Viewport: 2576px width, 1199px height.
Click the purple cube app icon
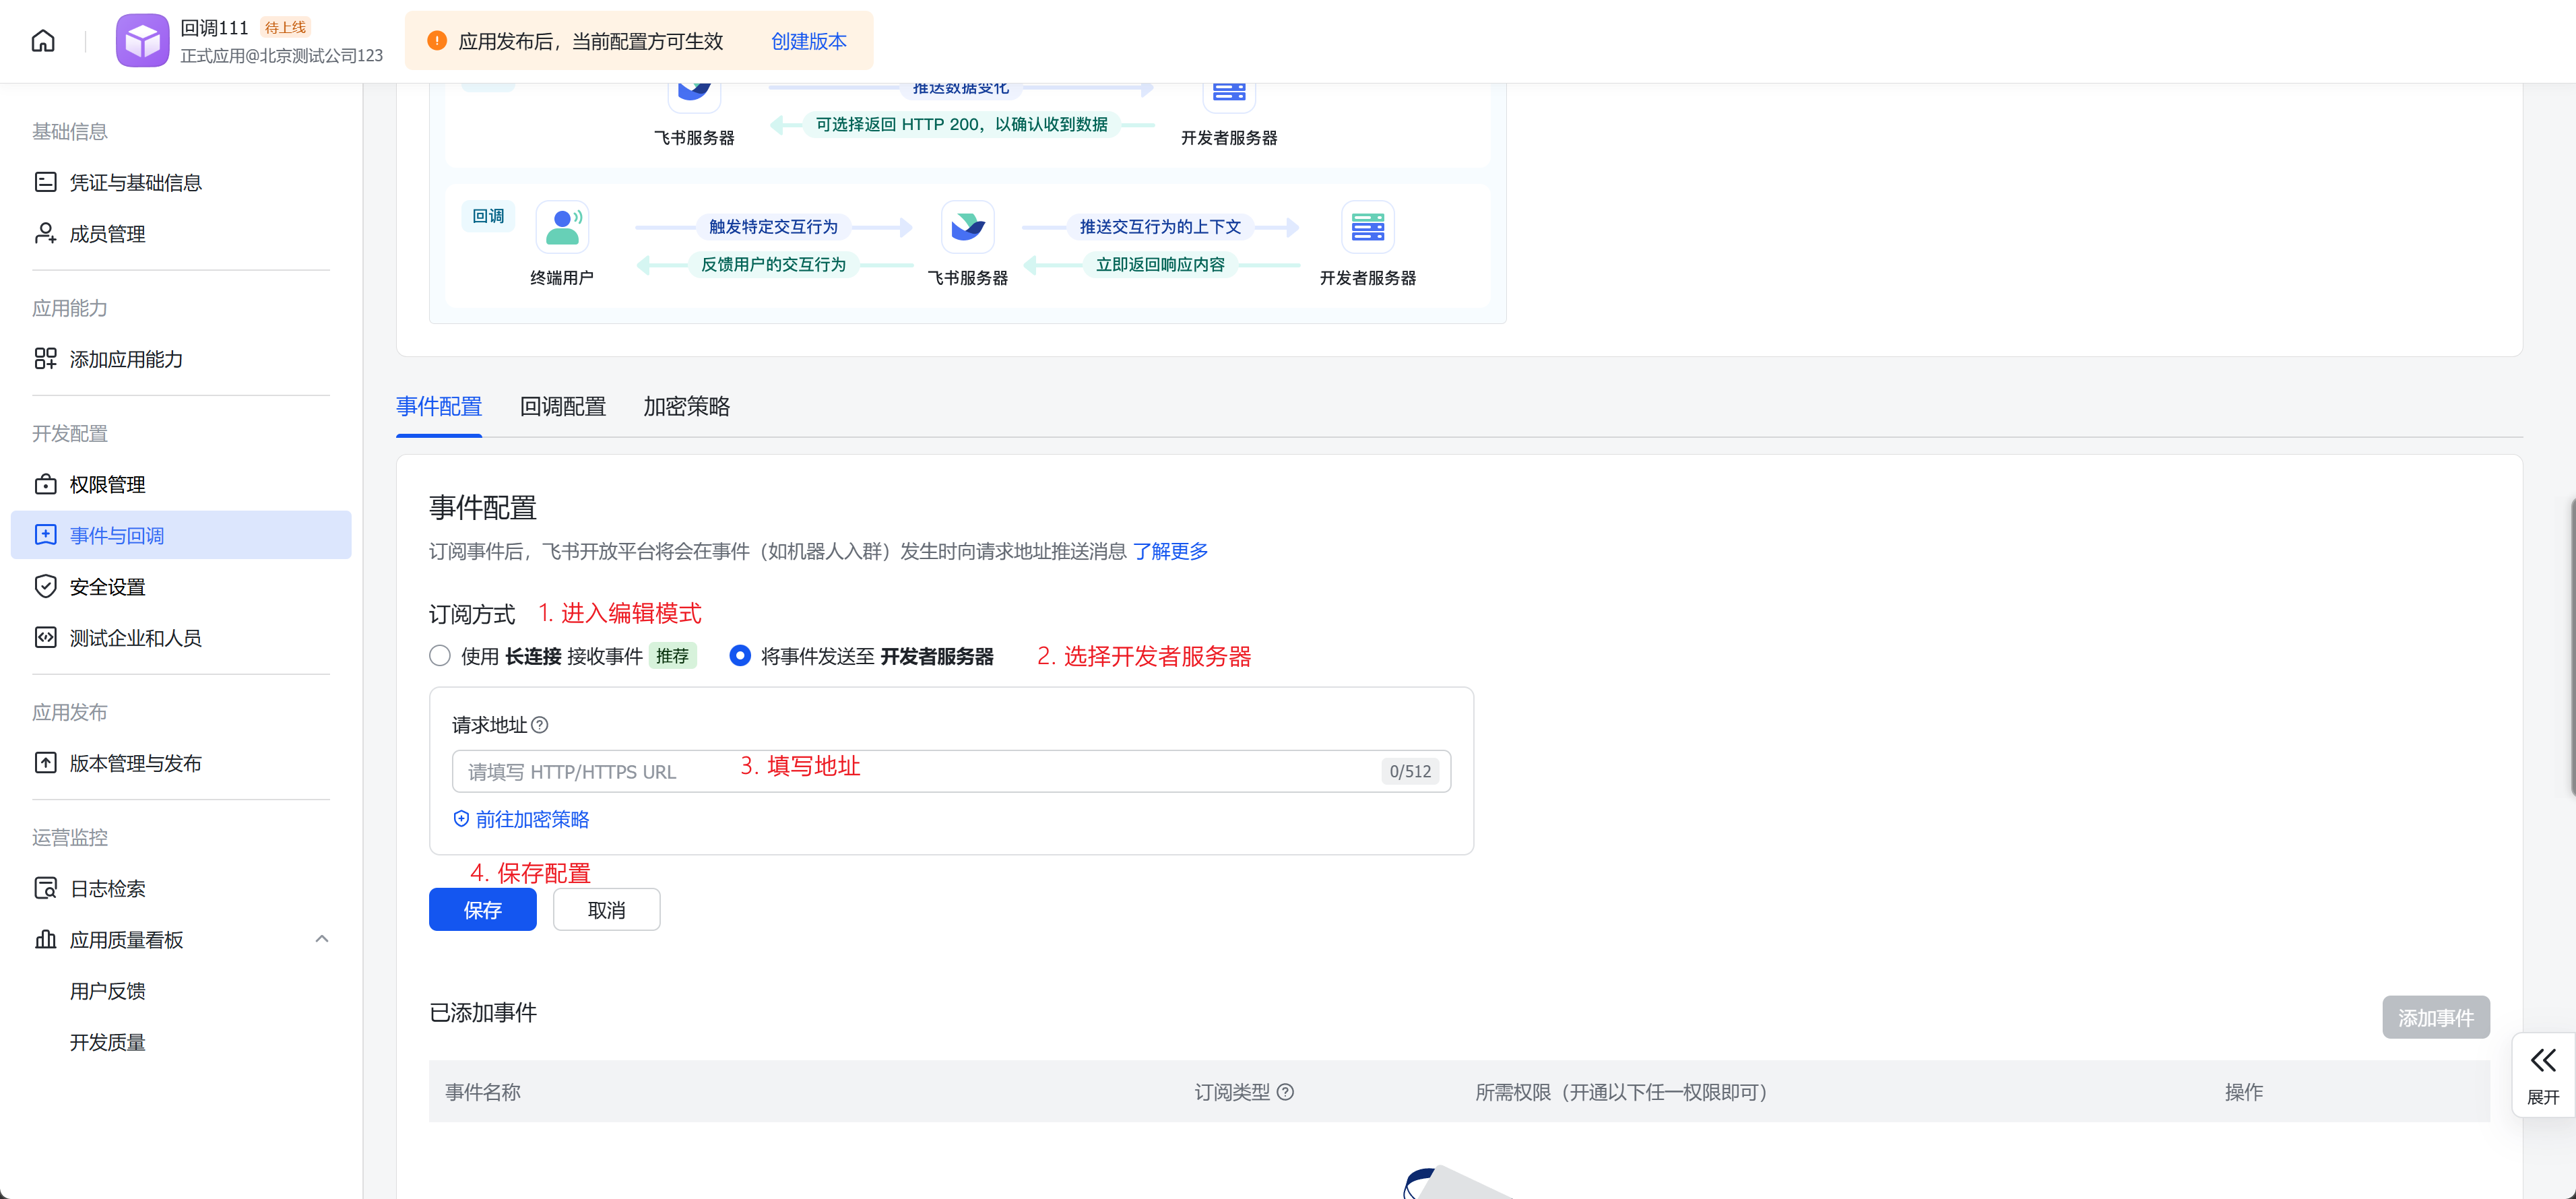[142, 41]
